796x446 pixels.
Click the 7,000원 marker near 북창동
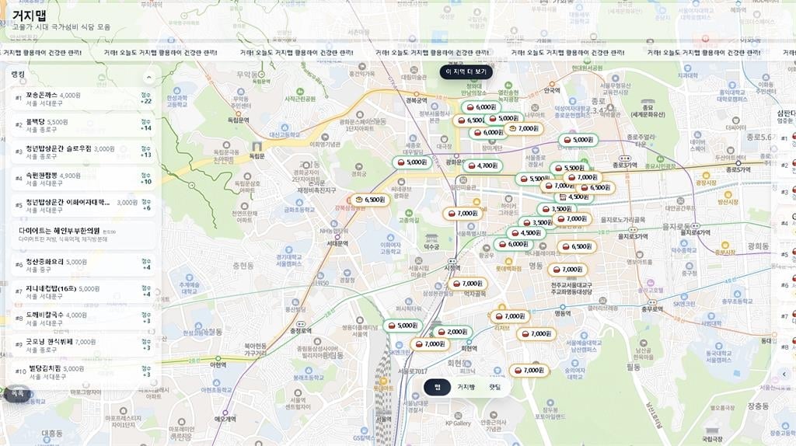pos(466,284)
